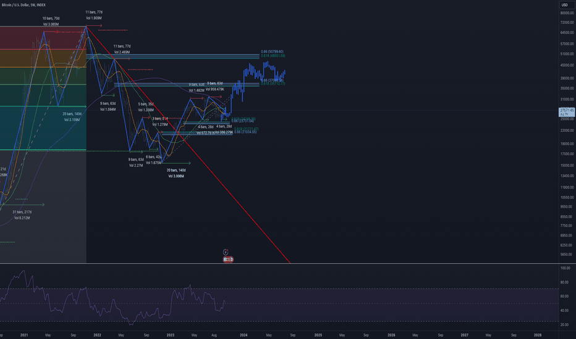Click 2024 on the time axis
This screenshot has width=576, height=339.
point(244,335)
